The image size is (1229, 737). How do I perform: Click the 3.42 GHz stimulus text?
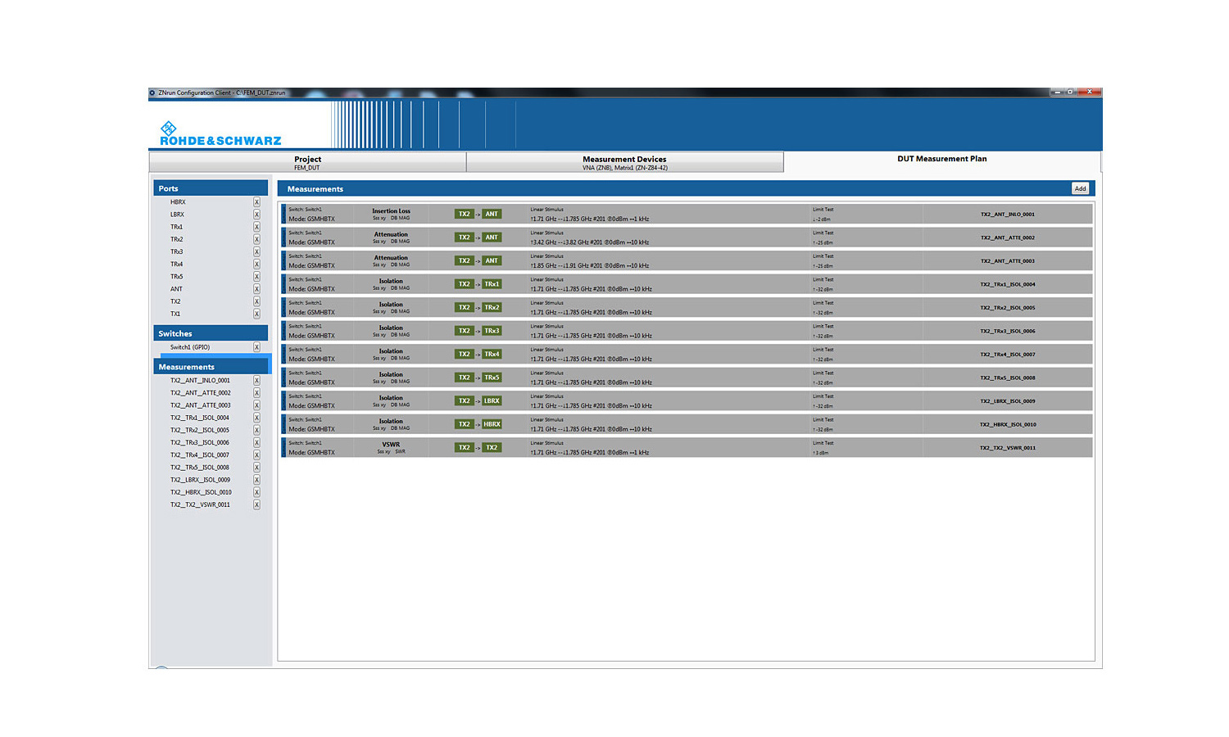tap(590, 242)
